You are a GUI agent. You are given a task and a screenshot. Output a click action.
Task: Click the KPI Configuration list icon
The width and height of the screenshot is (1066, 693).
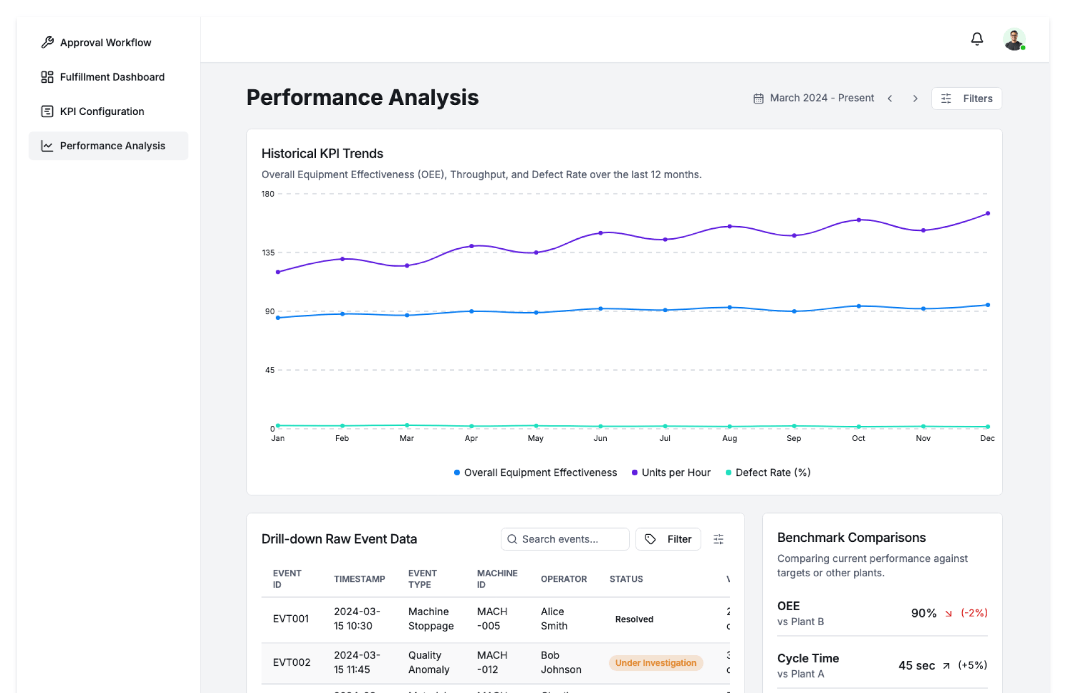[47, 111]
